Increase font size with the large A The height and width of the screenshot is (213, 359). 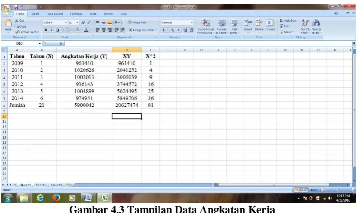[x=83, y=23]
